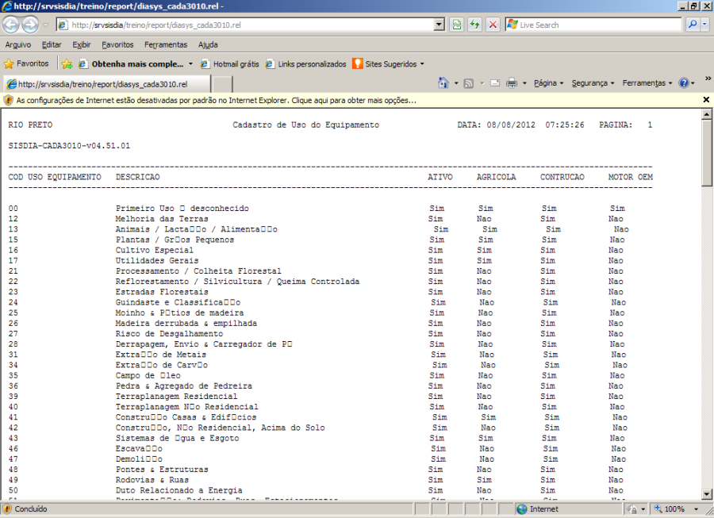Click the Stop loading red X icon
Screen dimensions: 714x518
(493, 25)
